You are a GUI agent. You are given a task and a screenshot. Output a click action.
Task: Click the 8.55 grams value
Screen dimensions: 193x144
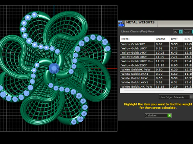159,78
